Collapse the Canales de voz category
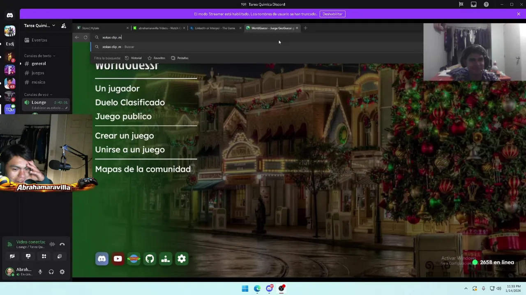 (38, 95)
